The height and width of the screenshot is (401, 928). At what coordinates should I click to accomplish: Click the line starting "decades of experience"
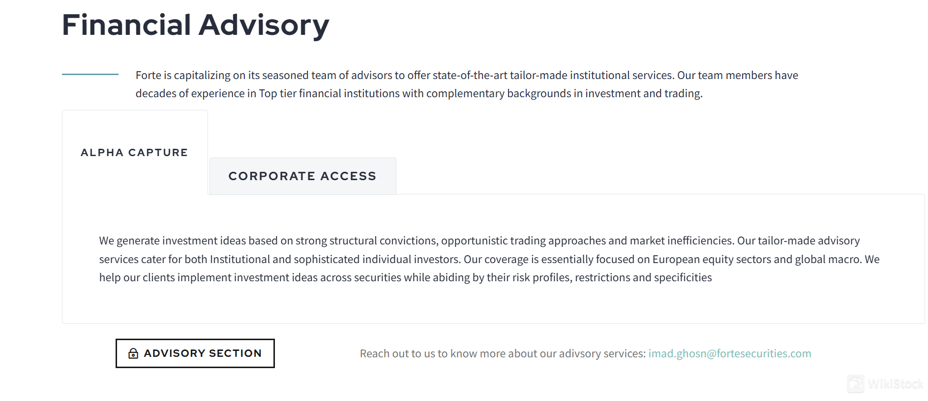[419, 93]
